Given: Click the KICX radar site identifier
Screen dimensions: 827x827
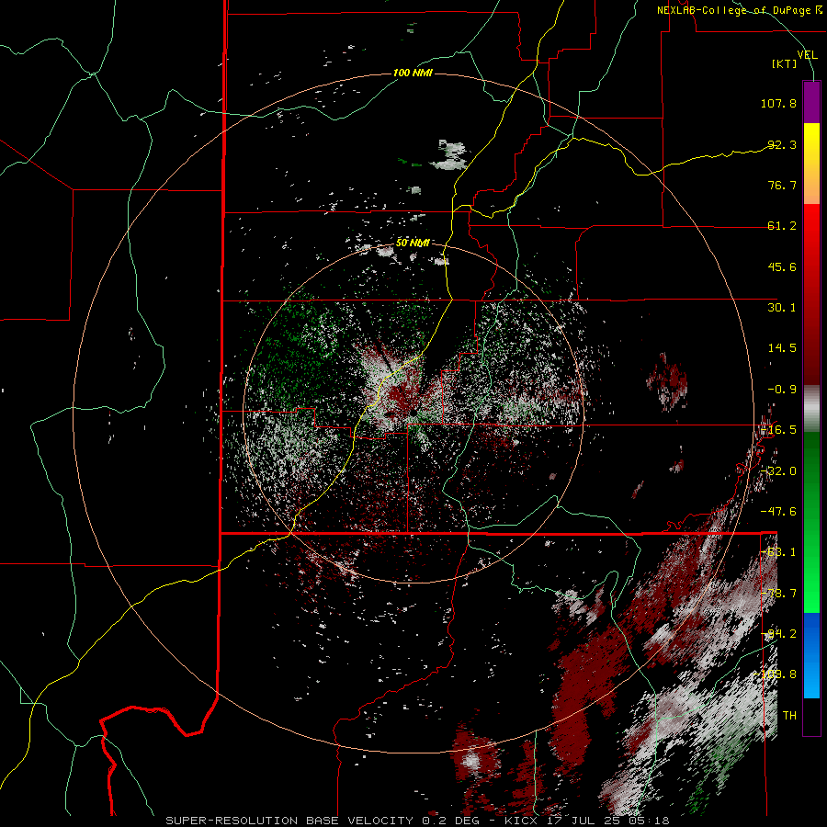Looking at the screenshot, I should tap(521, 821).
